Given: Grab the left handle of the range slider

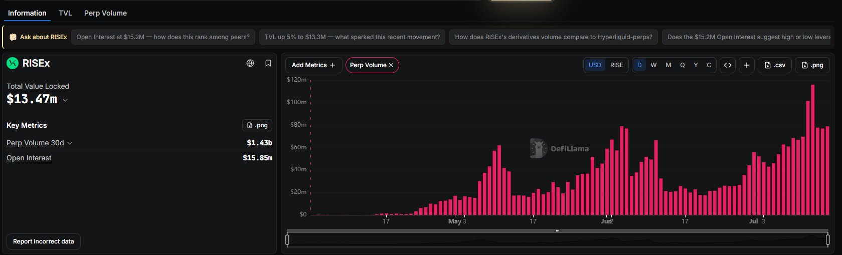Looking at the screenshot, I should [287, 240].
